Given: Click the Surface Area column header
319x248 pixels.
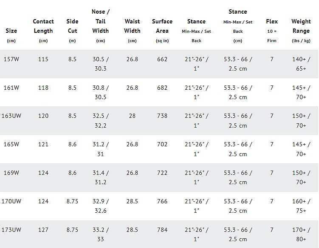Looking at the screenshot, I should 162,26.
